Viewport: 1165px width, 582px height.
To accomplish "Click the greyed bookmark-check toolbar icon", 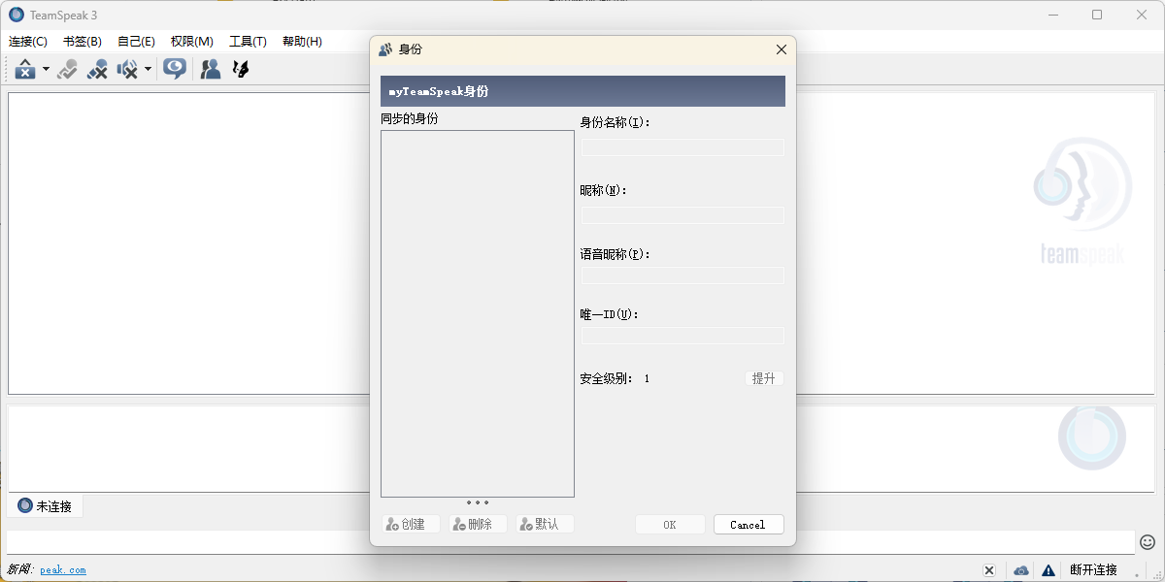I will [x=67, y=70].
